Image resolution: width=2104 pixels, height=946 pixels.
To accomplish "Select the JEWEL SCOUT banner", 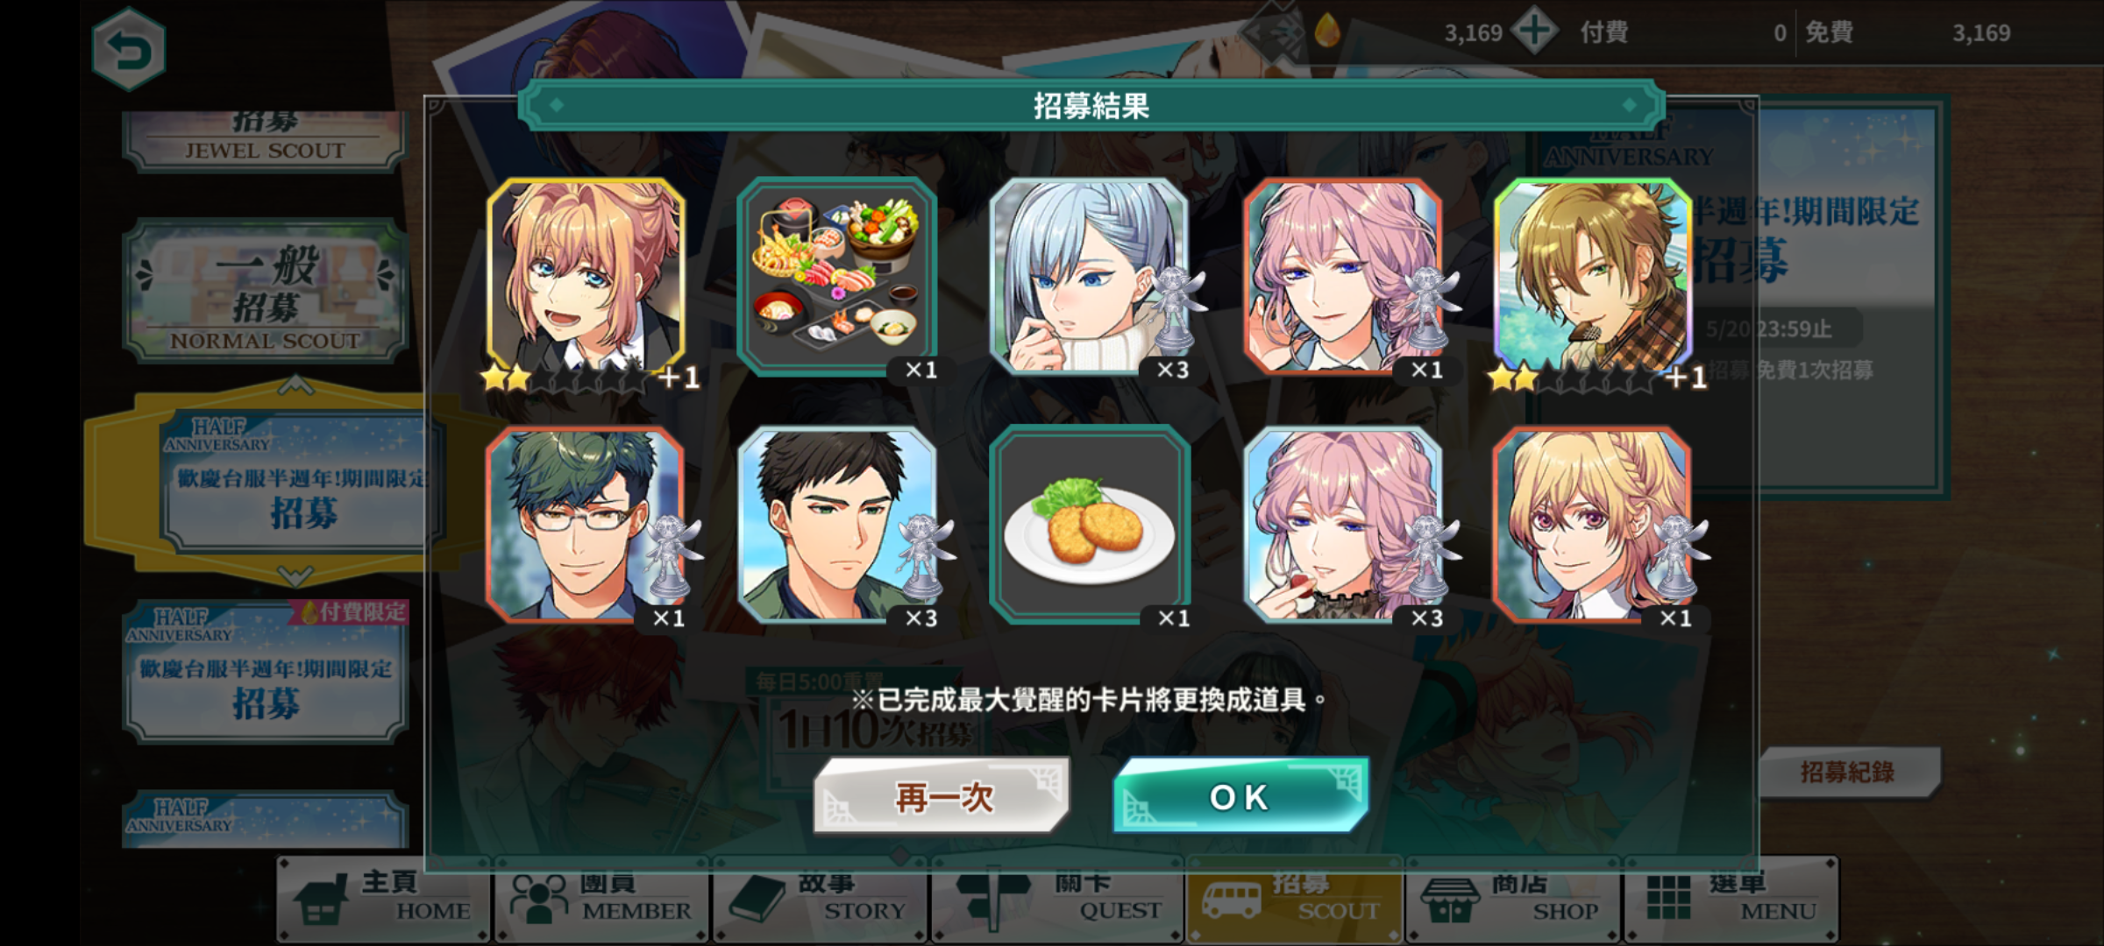I will (x=266, y=140).
